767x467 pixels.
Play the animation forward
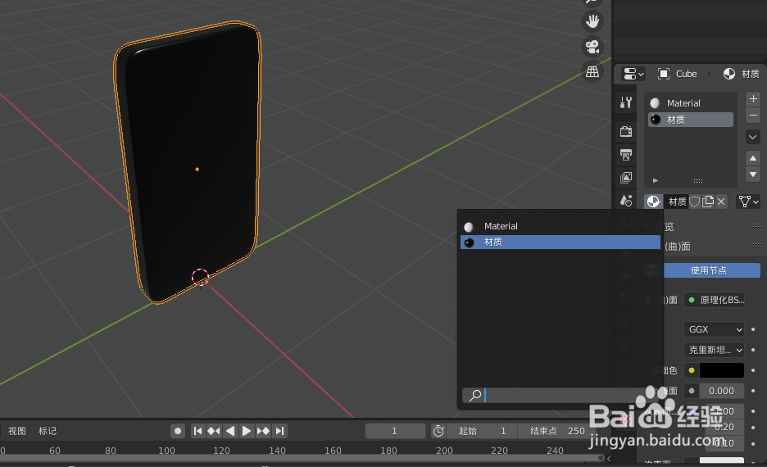point(247,431)
